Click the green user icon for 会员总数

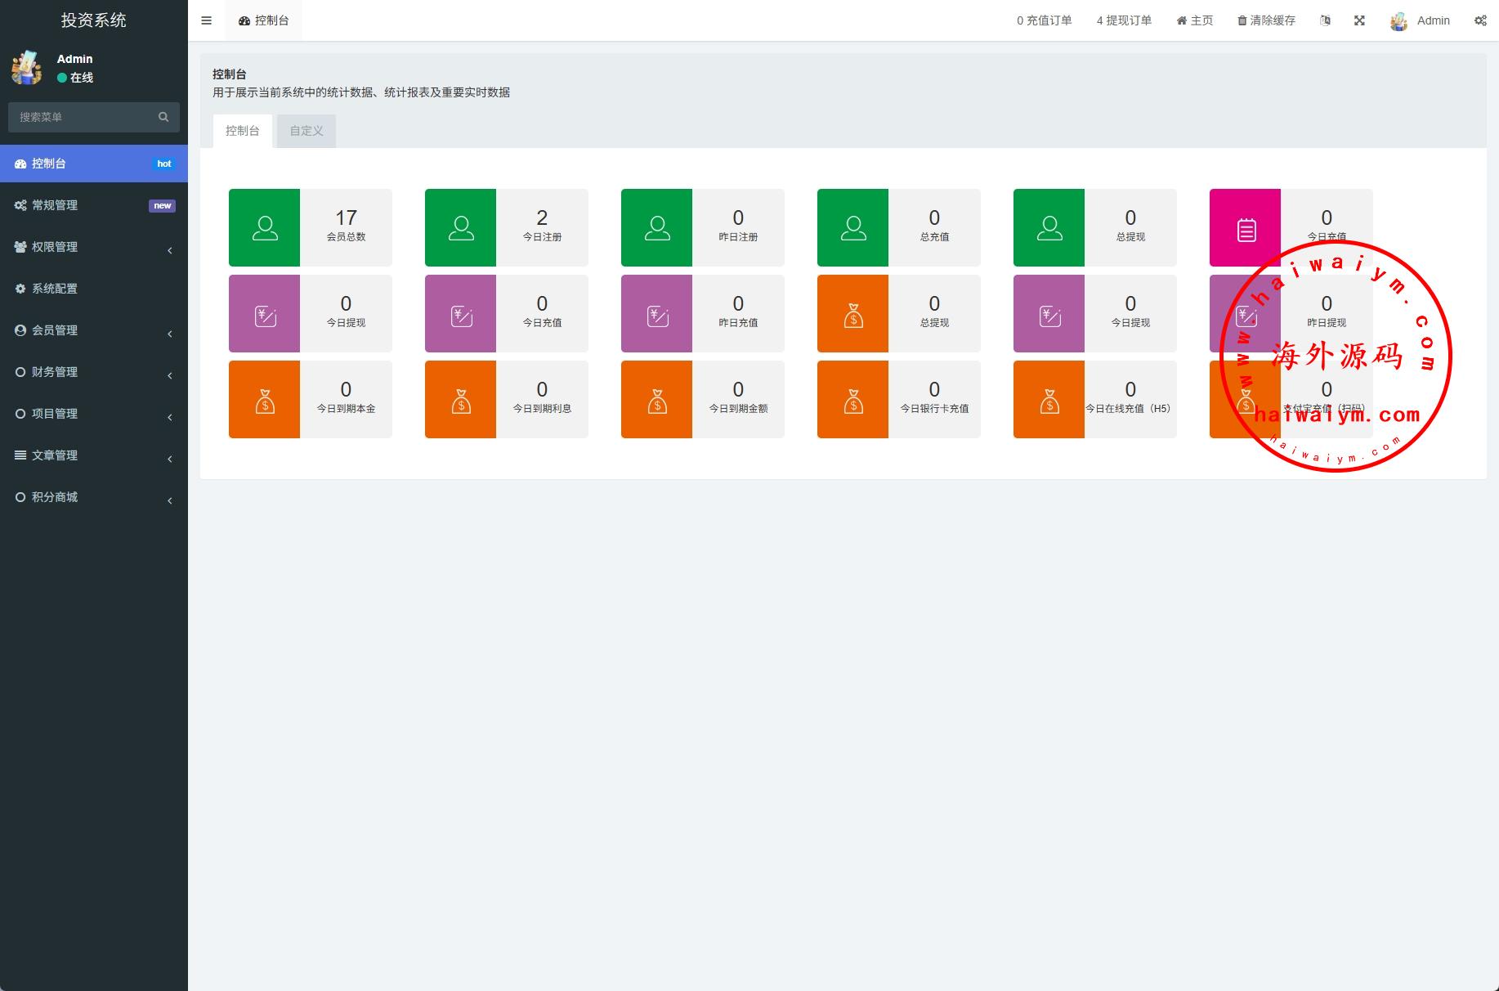click(x=264, y=227)
